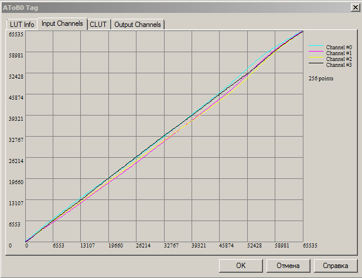Go to the Output Channels tab
The width and height of the screenshot is (362, 278).
[138, 25]
